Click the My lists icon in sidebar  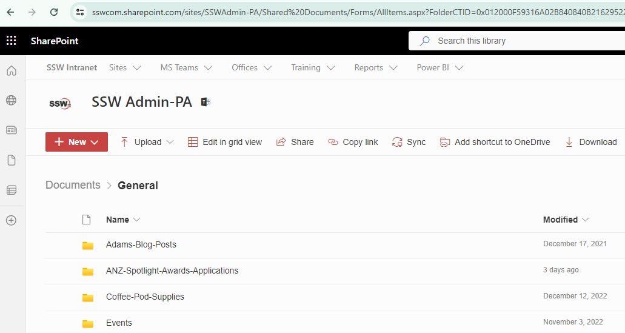11,190
